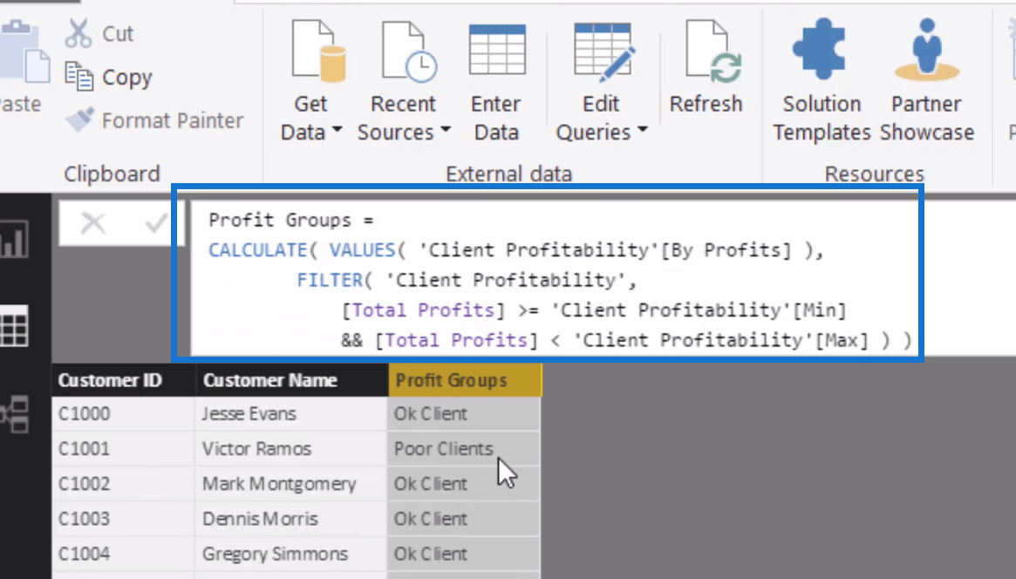Click the Dennis Morris name cell
Viewport: 1016px width, 579px height.
coord(290,519)
